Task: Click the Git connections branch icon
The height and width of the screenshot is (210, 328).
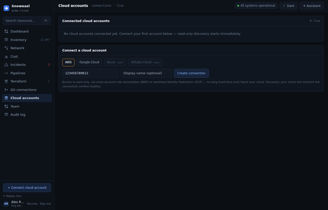Action: coord(6,90)
